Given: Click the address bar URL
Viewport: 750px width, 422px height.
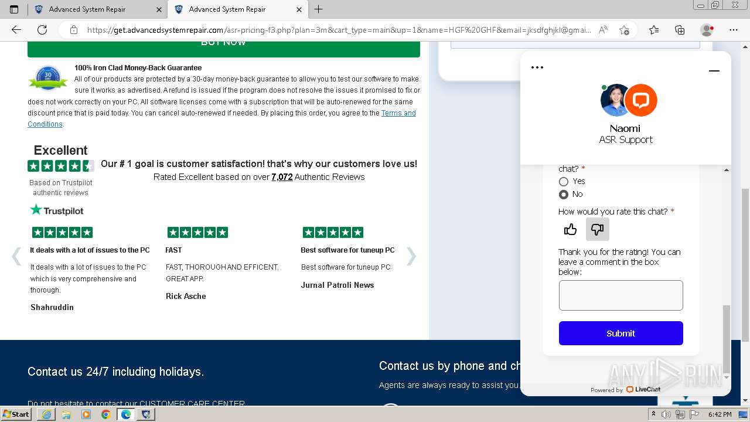Looking at the screenshot, I should point(339,30).
